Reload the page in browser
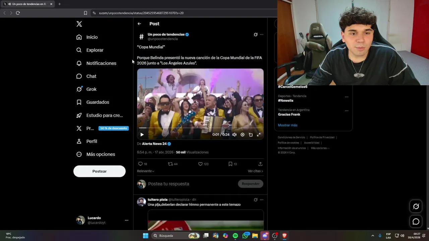429x241 pixels. [x=18, y=13]
